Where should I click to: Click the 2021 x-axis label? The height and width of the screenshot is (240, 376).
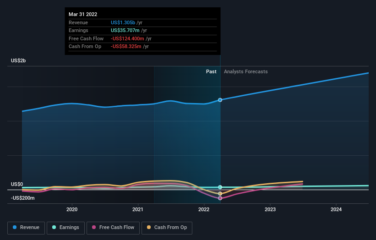point(138,209)
